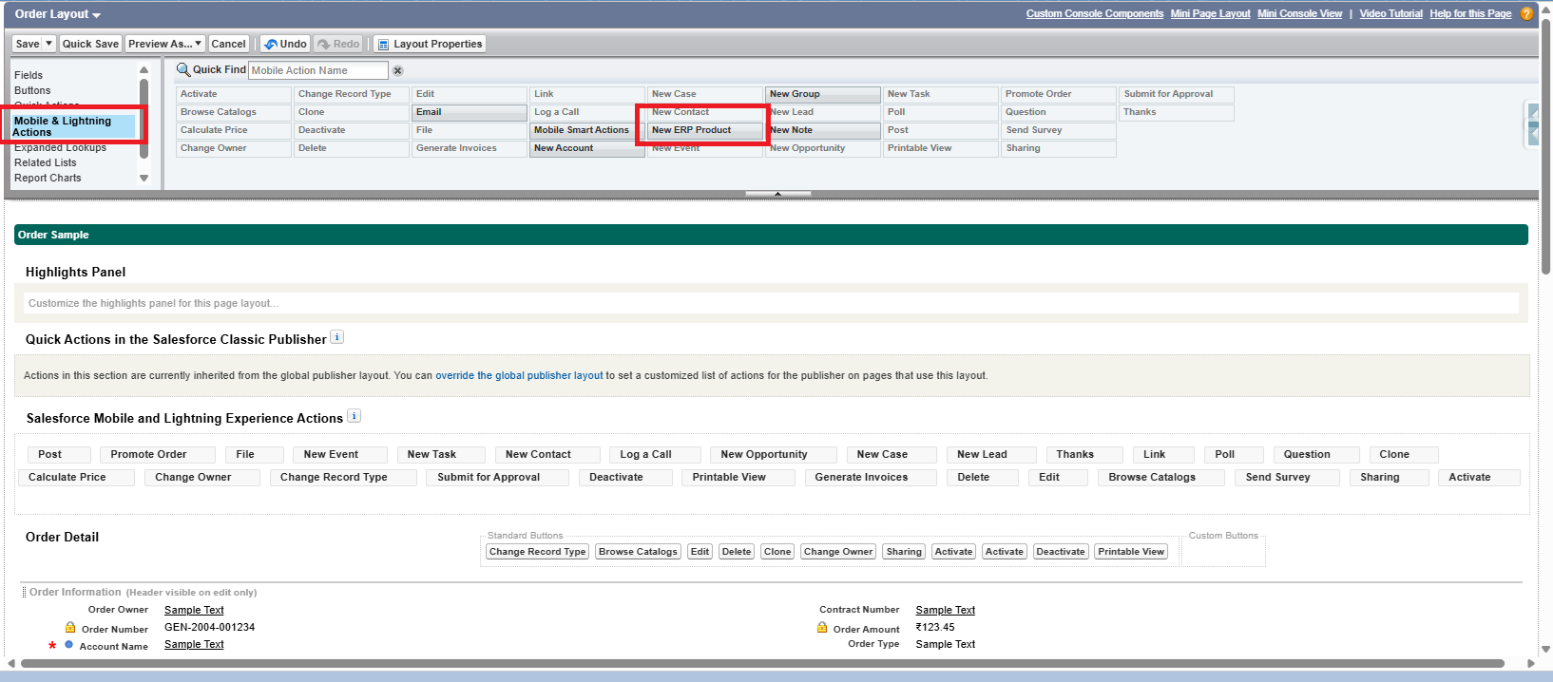This screenshot has width=1553, height=682.
Task: Select Related Lists category
Action: pos(46,162)
